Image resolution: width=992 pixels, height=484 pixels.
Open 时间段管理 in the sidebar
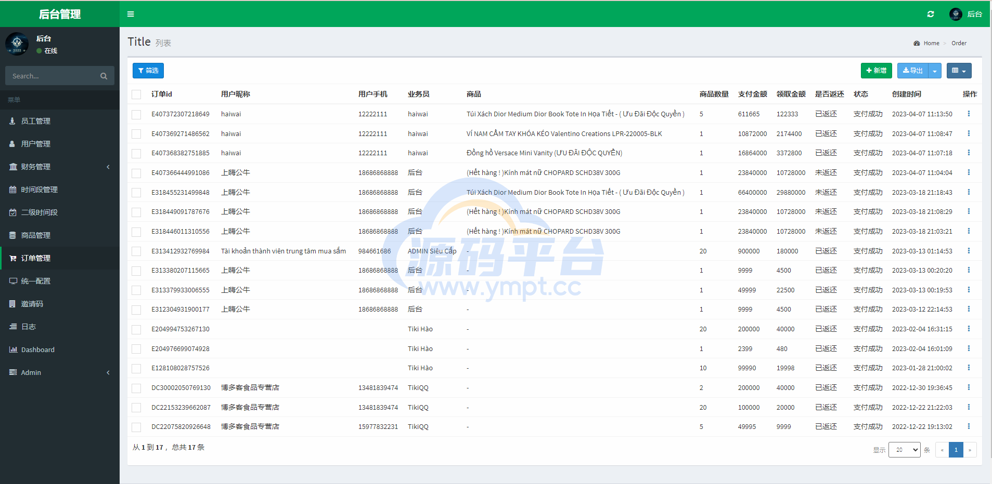click(x=60, y=190)
